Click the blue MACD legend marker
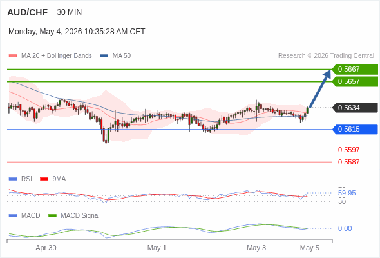Viewport: 380px width, 258px height. point(13,216)
